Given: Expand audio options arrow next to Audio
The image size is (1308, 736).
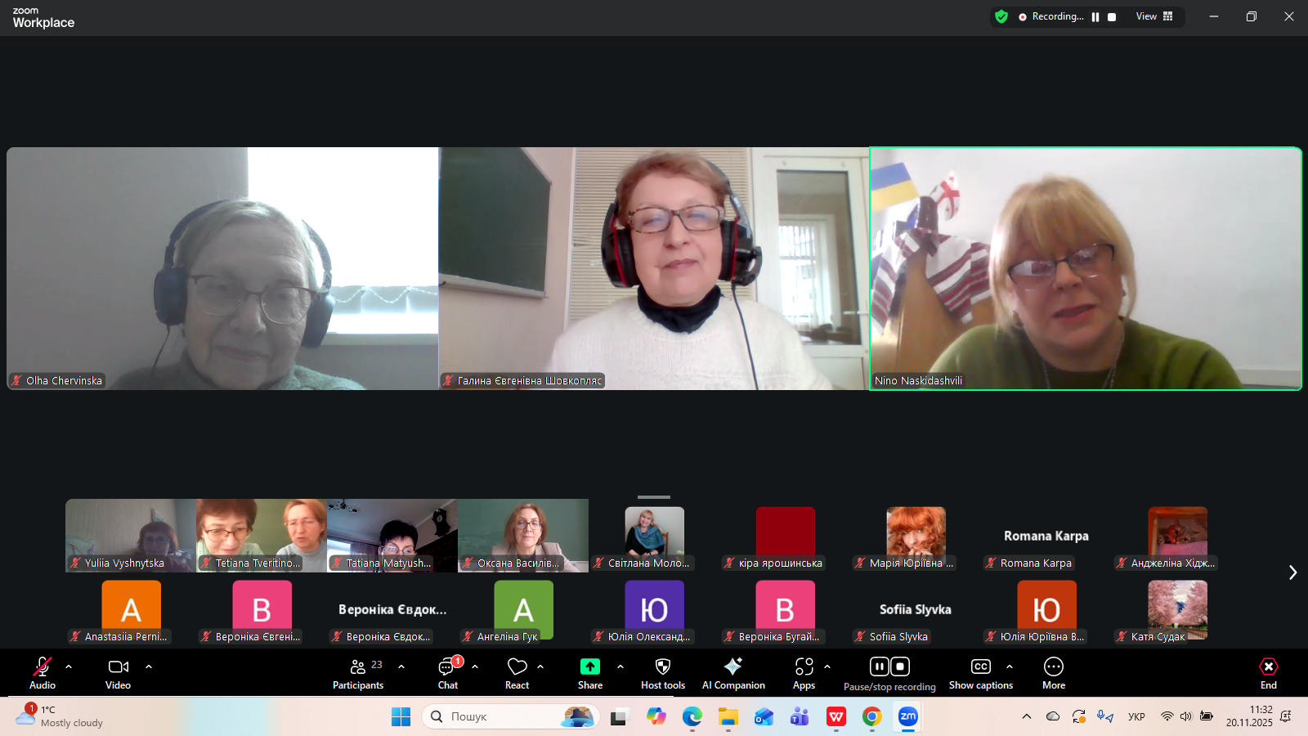Looking at the screenshot, I should tap(69, 666).
